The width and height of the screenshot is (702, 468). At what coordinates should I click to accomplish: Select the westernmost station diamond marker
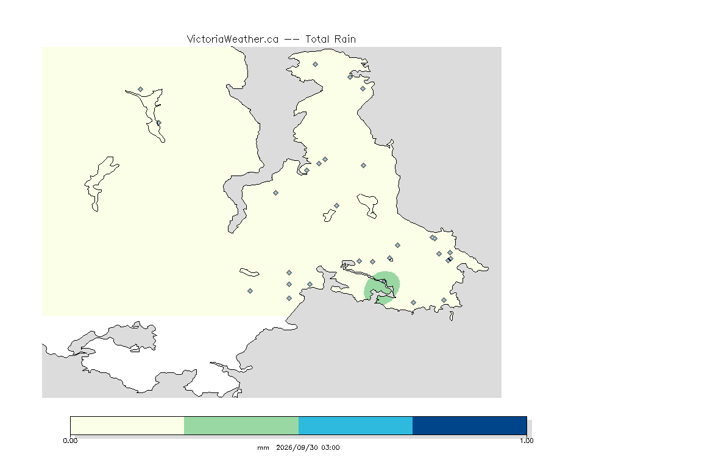[x=140, y=90]
